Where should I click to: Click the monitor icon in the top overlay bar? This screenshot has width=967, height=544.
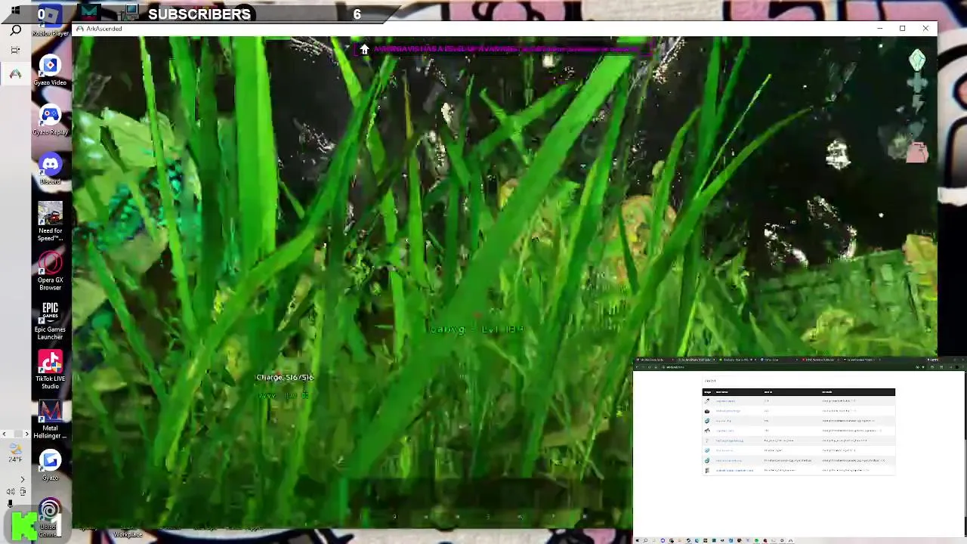point(131,11)
